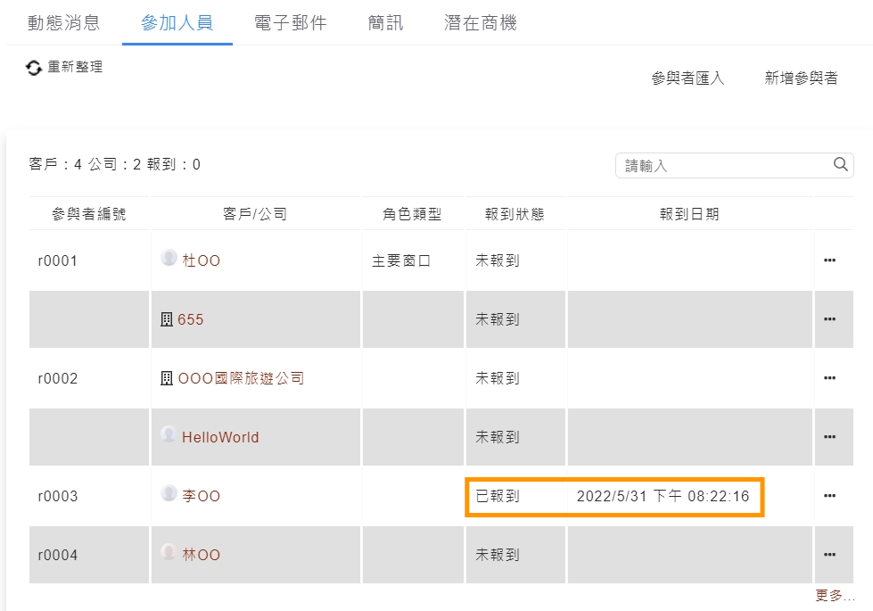The width and height of the screenshot is (873, 611).
Task: Click the building icon beside 655
Action: (166, 319)
